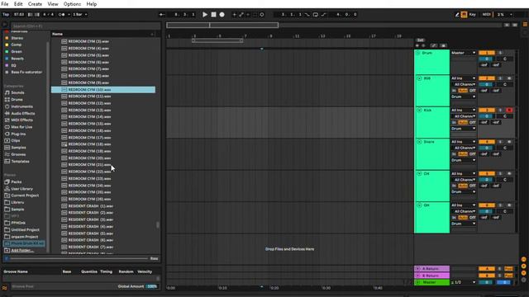Viewport: 529px width, 297px height.
Task: Open Max for Live category
Action: (x=21, y=127)
